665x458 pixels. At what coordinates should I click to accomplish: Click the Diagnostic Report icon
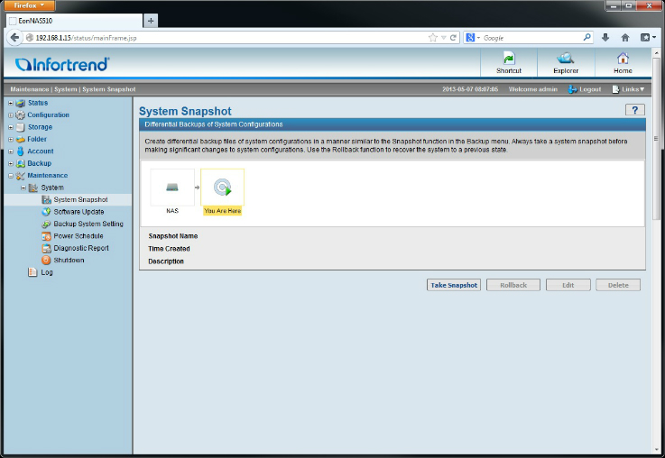pos(46,248)
